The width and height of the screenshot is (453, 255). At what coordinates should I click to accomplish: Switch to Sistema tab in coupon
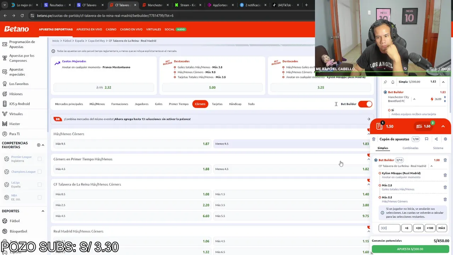click(x=438, y=148)
